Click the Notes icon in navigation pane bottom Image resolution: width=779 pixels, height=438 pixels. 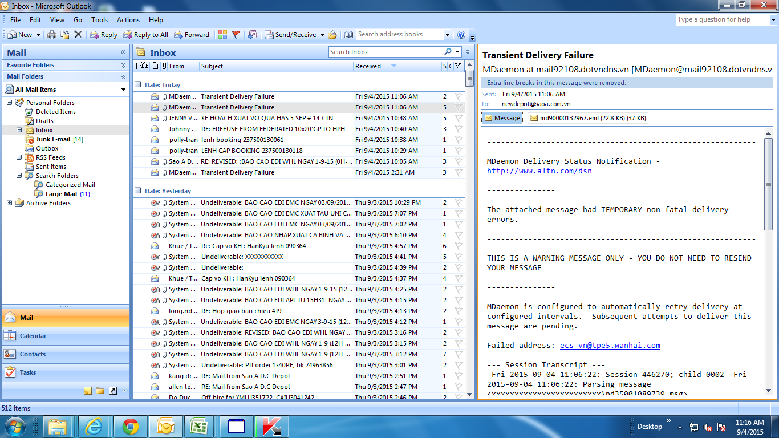[88, 391]
